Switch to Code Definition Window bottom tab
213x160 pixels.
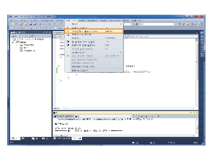pos(62,138)
